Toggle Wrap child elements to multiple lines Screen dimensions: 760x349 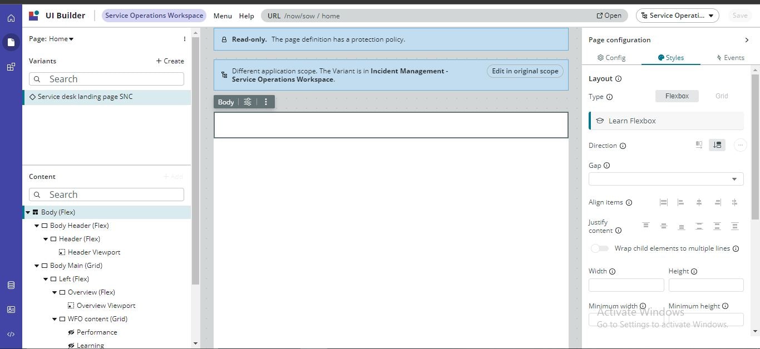point(600,248)
